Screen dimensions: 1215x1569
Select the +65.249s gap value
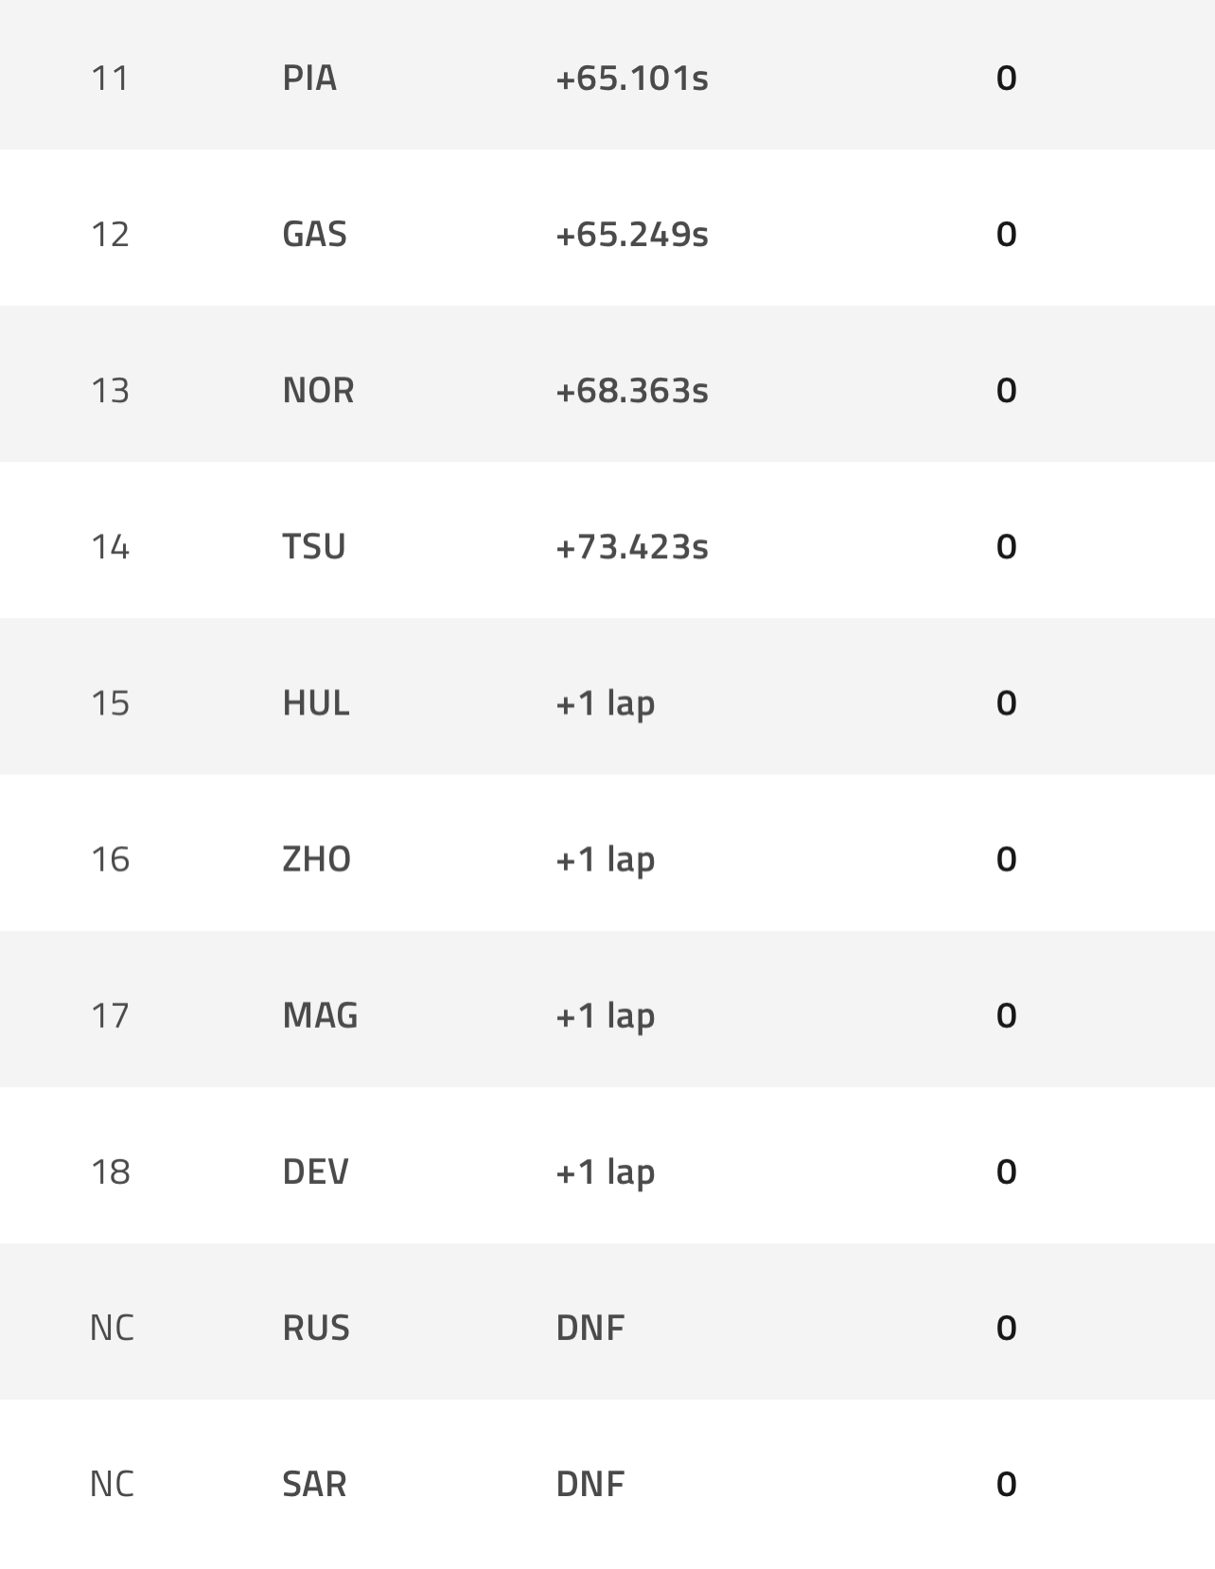[632, 234]
